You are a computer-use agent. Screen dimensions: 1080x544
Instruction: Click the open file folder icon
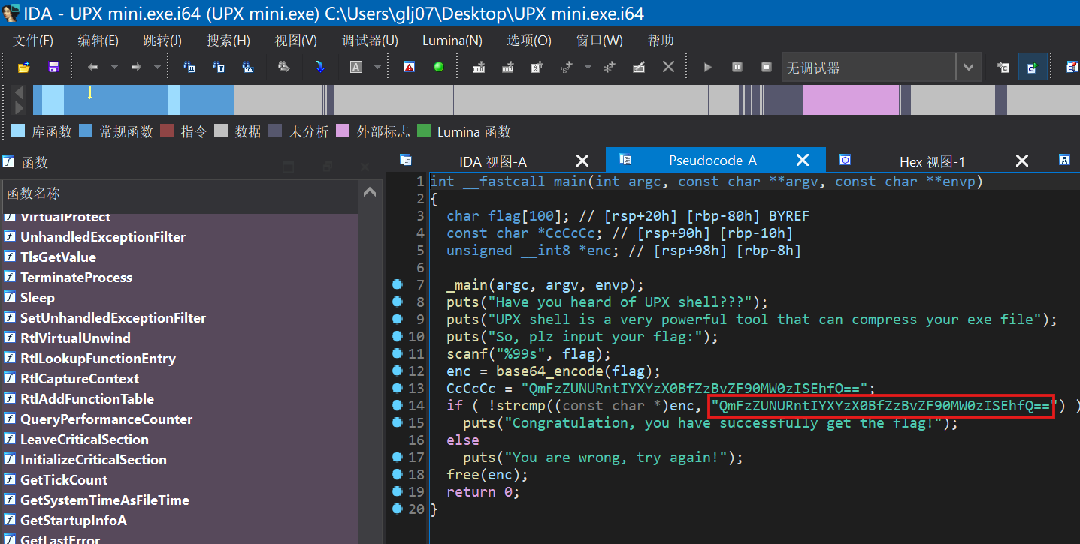coord(23,68)
